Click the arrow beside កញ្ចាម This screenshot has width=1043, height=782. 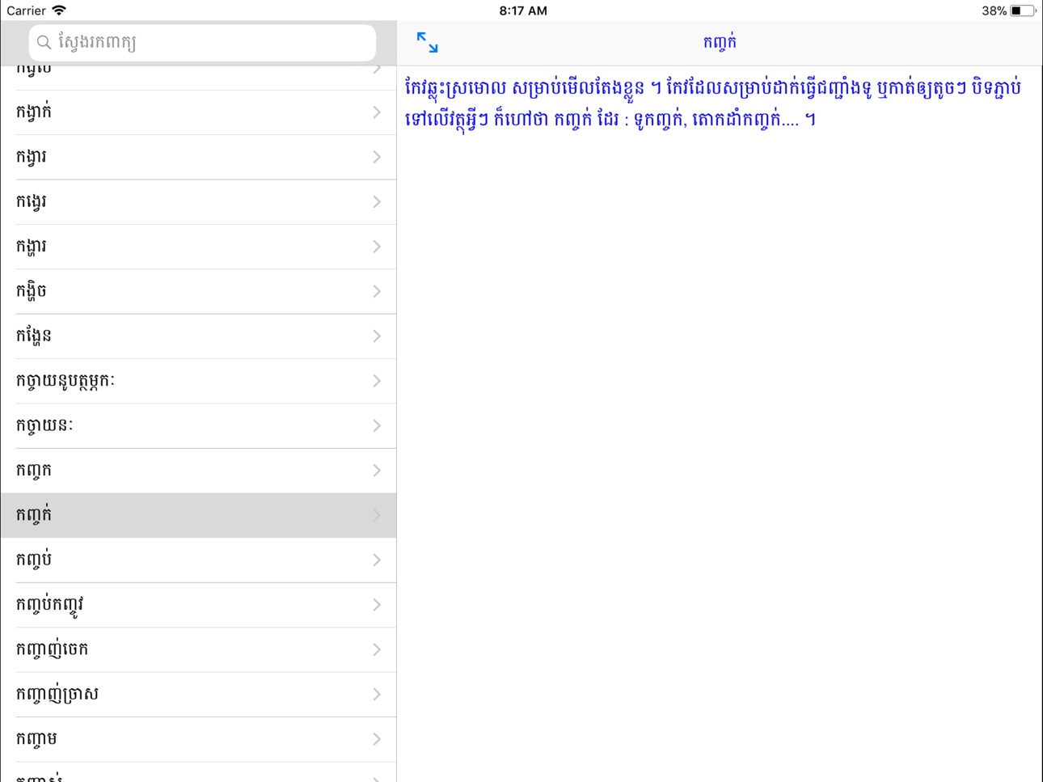377,739
